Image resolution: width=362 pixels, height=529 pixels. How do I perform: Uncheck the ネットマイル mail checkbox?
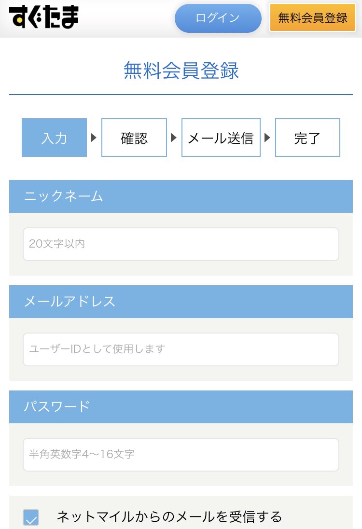tap(31, 517)
